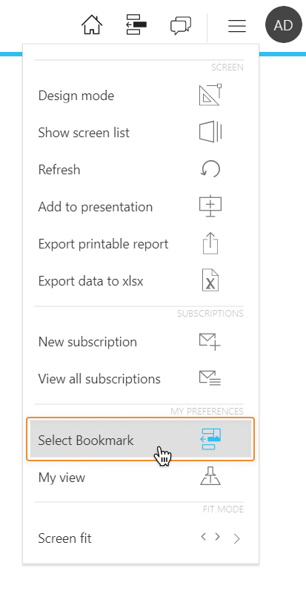Click the New subscription envelope plus icon
The height and width of the screenshot is (597, 306).
[210, 342]
